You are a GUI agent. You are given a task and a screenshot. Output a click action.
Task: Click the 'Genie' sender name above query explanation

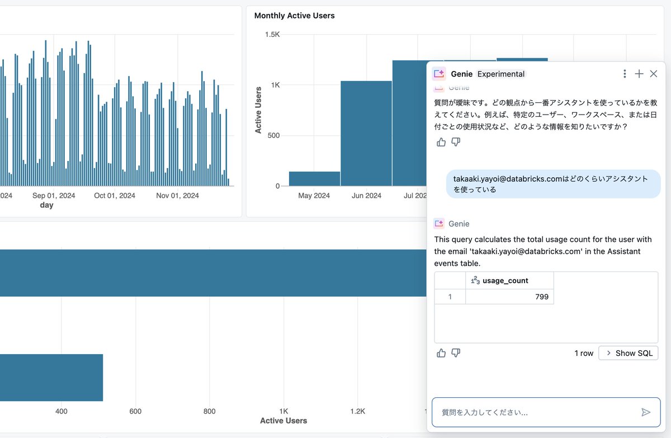coord(459,223)
